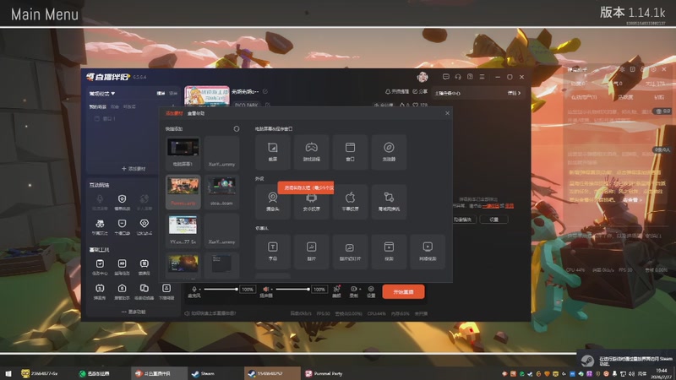Switch to landscape layout mode

pos(161,94)
